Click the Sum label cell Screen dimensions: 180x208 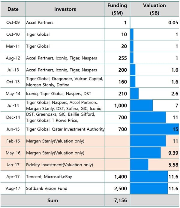[52, 200]
